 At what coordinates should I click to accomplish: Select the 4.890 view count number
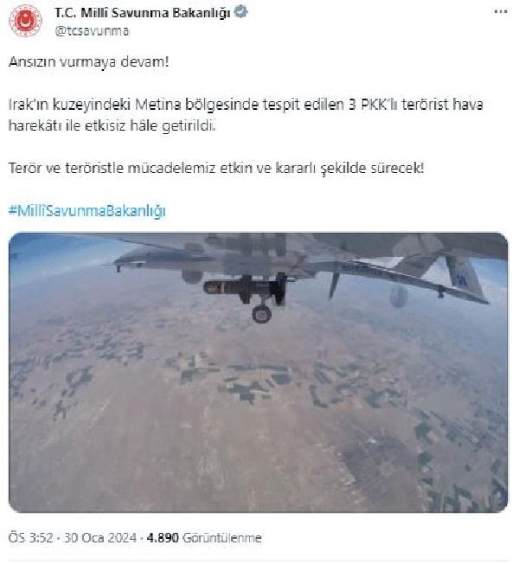tap(163, 538)
